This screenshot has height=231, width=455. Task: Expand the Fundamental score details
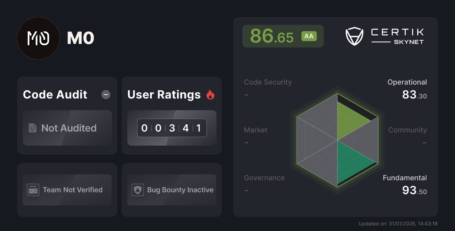(405, 184)
